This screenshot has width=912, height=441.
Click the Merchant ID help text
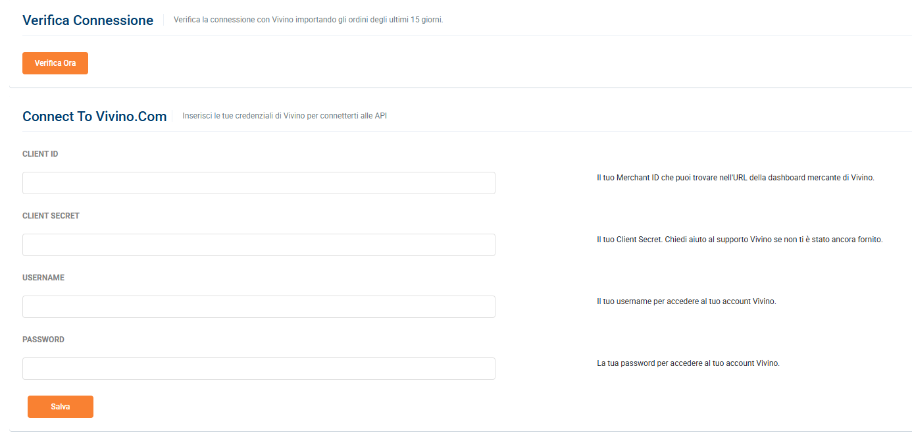click(736, 178)
